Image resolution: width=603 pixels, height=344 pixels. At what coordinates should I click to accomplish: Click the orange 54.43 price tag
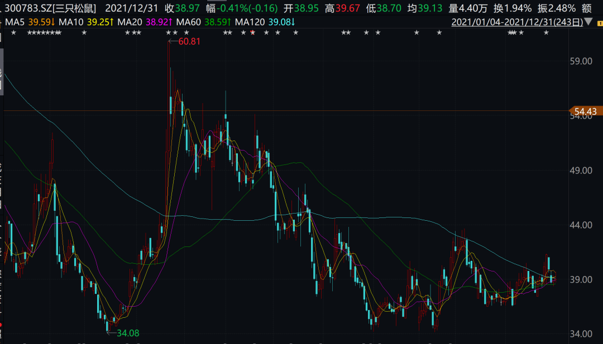click(585, 112)
